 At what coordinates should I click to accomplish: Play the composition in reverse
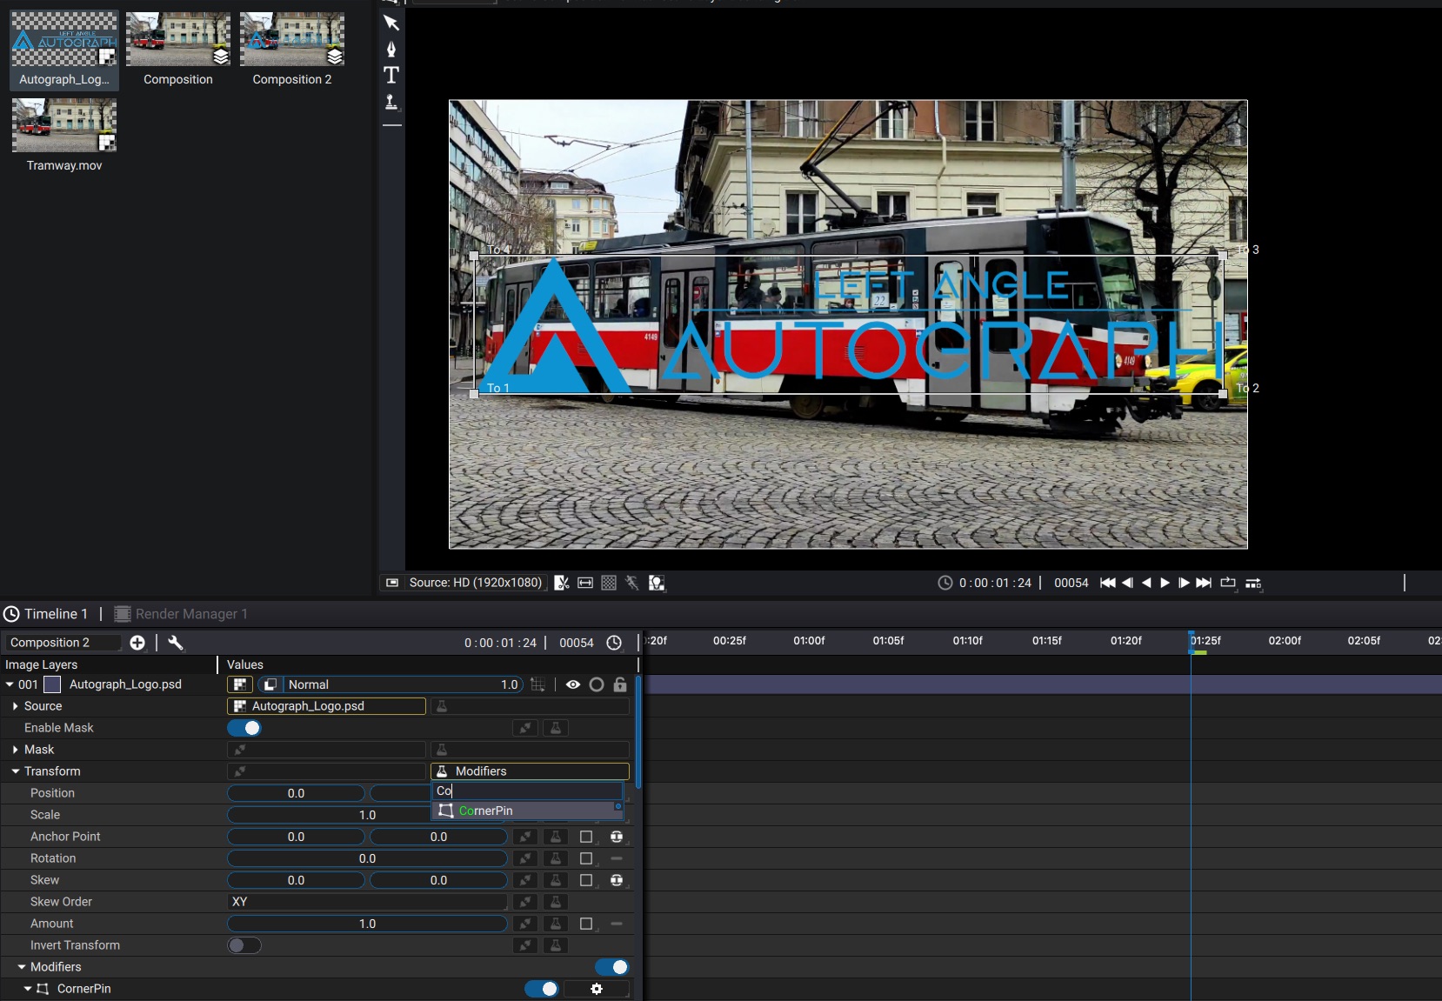click(1146, 583)
